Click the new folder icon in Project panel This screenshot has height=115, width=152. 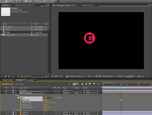tap(6, 76)
